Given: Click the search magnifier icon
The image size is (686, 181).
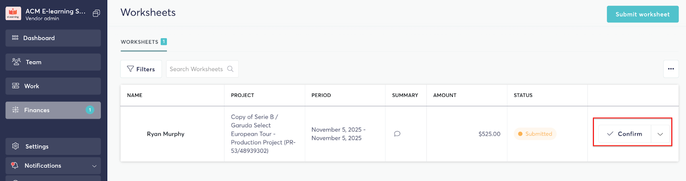Looking at the screenshot, I should coord(230,69).
